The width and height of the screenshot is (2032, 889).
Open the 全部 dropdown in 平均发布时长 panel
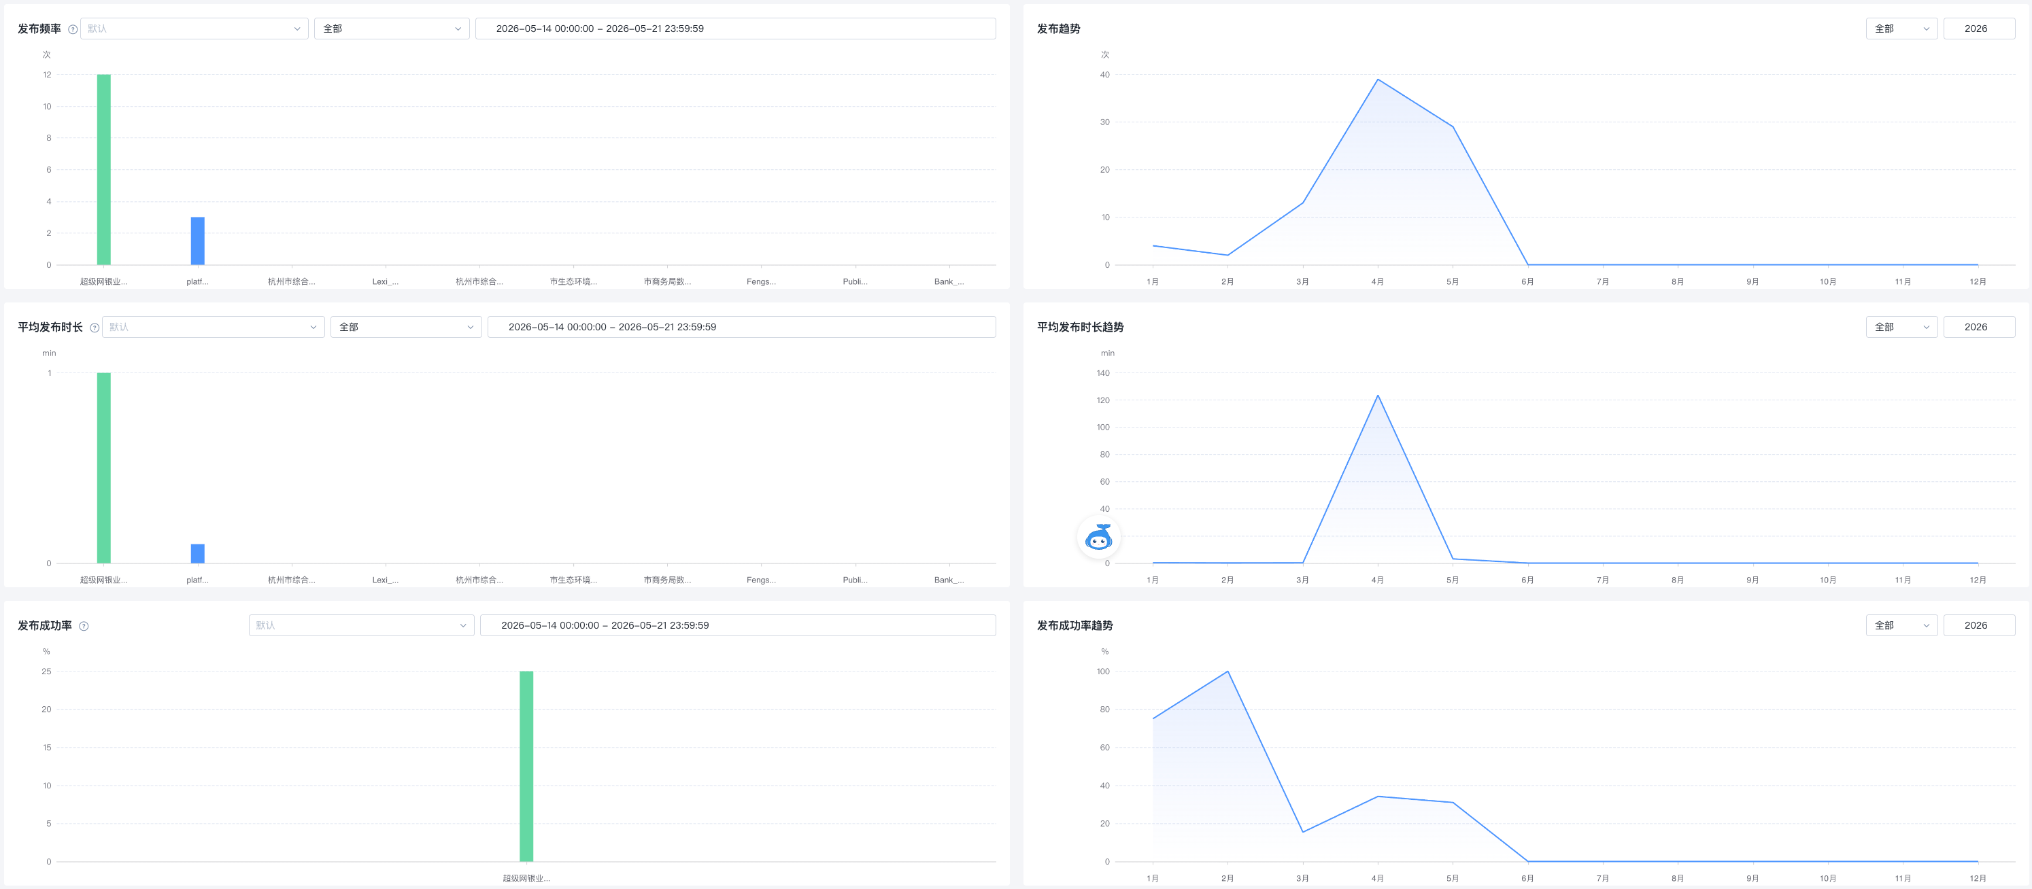405,327
